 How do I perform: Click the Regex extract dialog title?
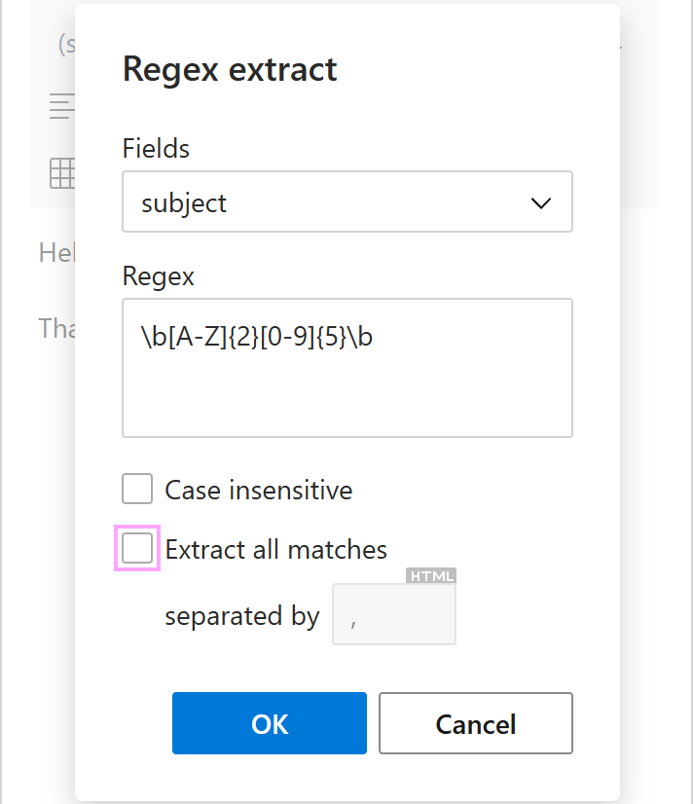(x=230, y=69)
